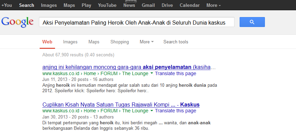Open result 'Cuplikan Kisah Nyata Satuan Tugas Rajawali'

tap(121, 104)
